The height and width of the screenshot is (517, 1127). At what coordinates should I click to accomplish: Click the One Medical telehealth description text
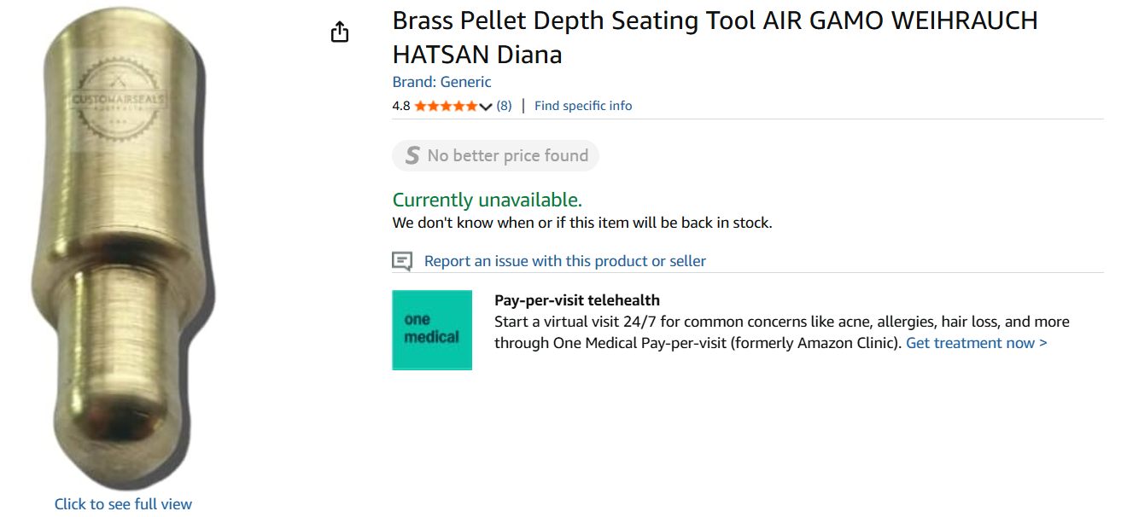click(782, 333)
